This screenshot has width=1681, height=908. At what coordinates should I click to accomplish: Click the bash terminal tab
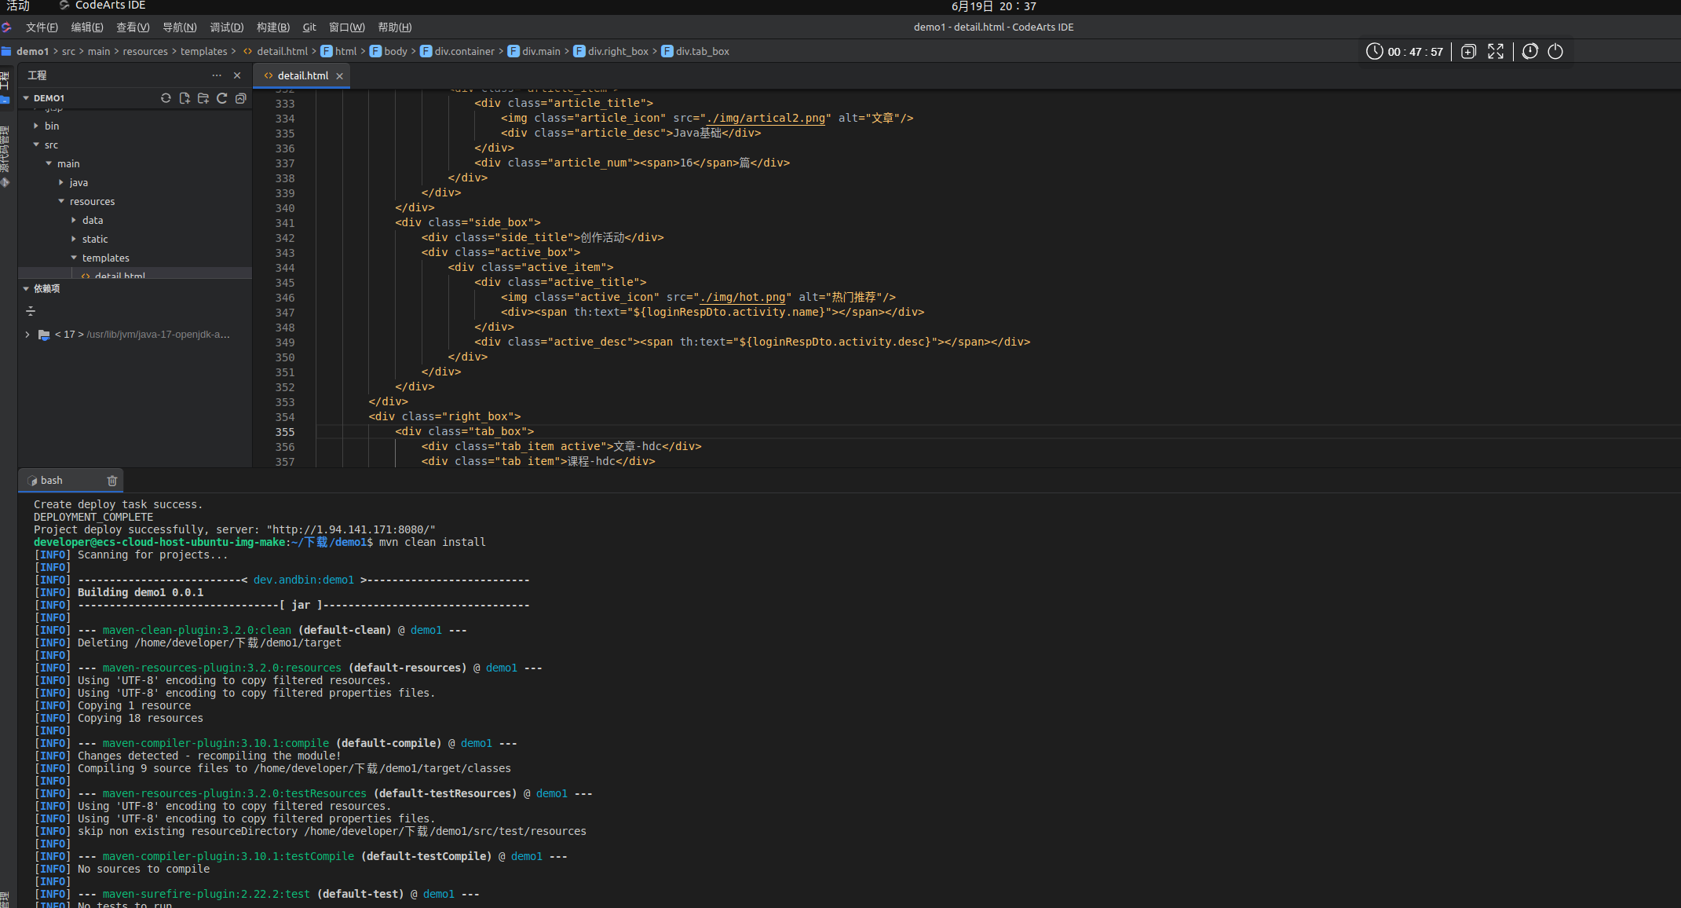tap(51, 481)
